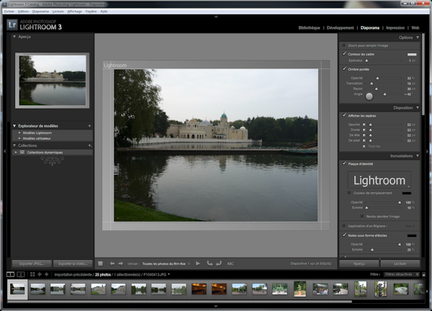Open the Filtres désactivés dropdown
The width and height of the screenshot is (432, 311).
pos(402,274)
